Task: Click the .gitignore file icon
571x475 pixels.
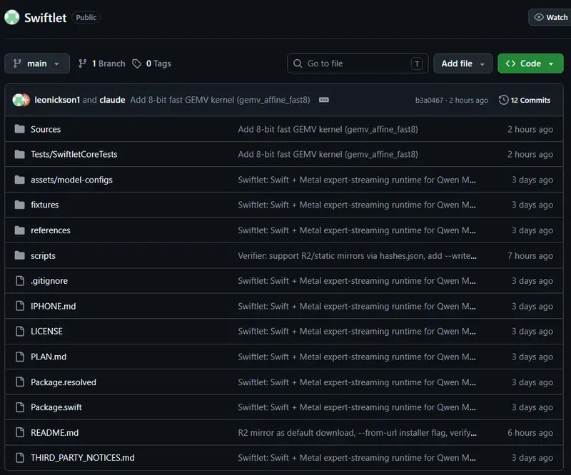Action: point(20,280)
